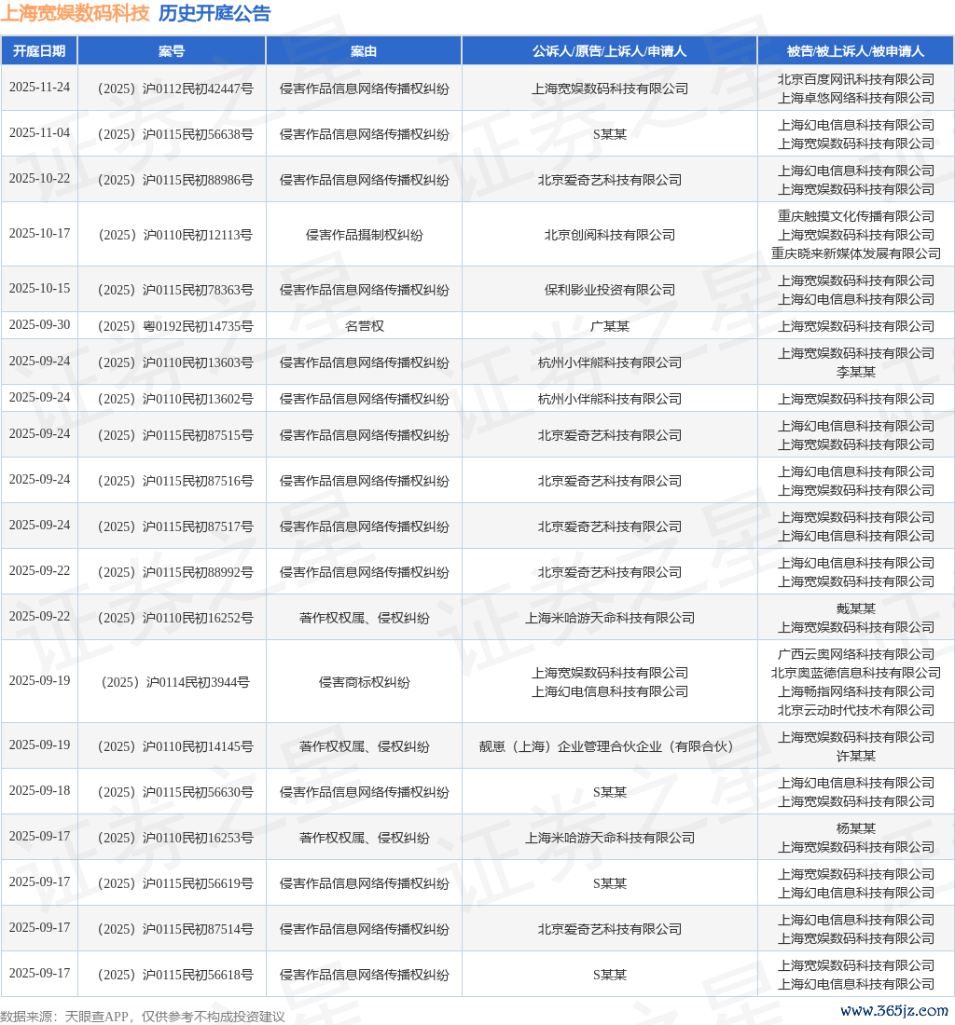Open case (2025)沪0110民初12113号
The height and width of the screenshot is (1025, 955).
[x=172, y=235]
